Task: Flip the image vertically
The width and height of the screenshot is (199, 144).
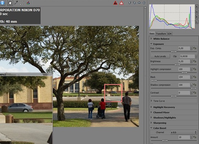Action: click(144, 3)
